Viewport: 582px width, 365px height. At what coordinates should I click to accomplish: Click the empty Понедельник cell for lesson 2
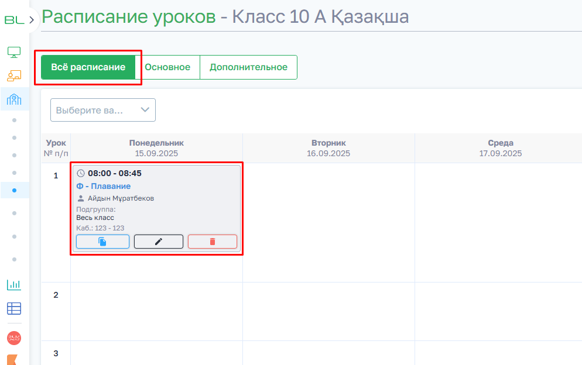pyautogui.click(x=156, y=311)
